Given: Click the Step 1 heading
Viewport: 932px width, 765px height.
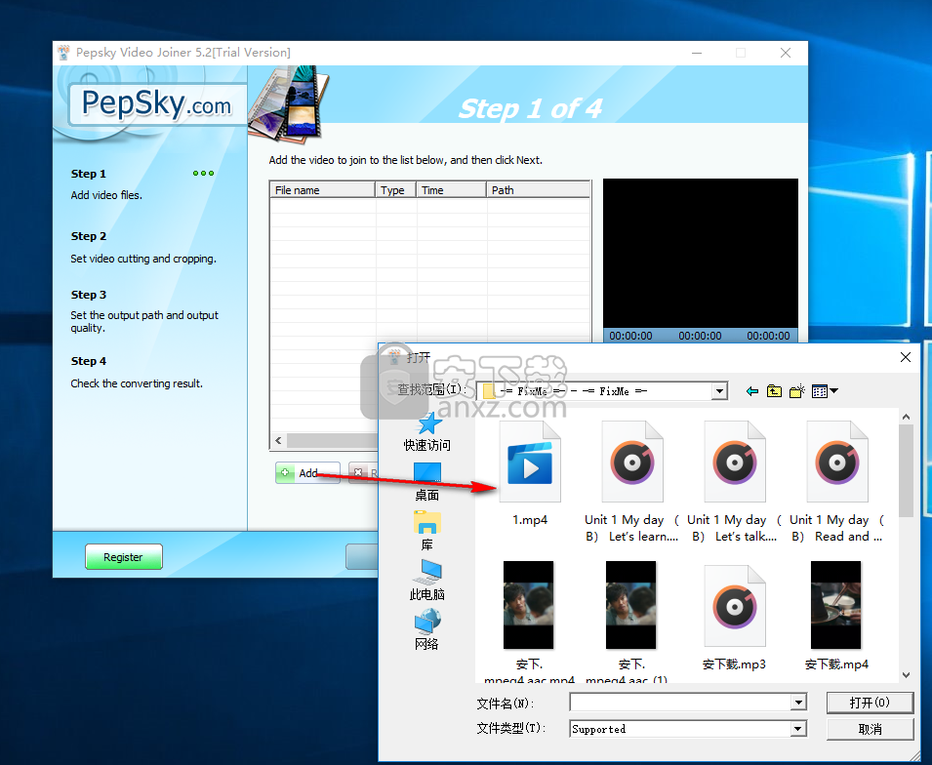Looking at the screenshot, I should (89, 174).
